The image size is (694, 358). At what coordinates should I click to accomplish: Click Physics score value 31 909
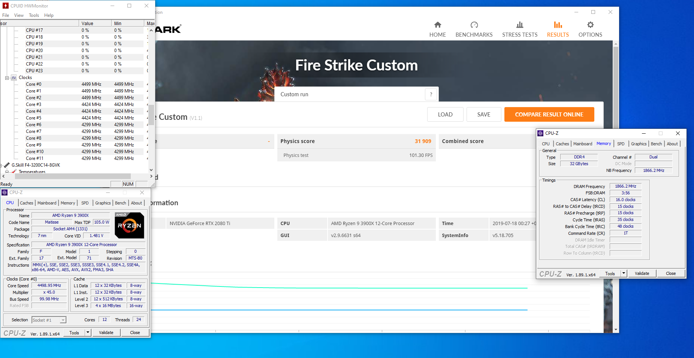pos(423,141)
